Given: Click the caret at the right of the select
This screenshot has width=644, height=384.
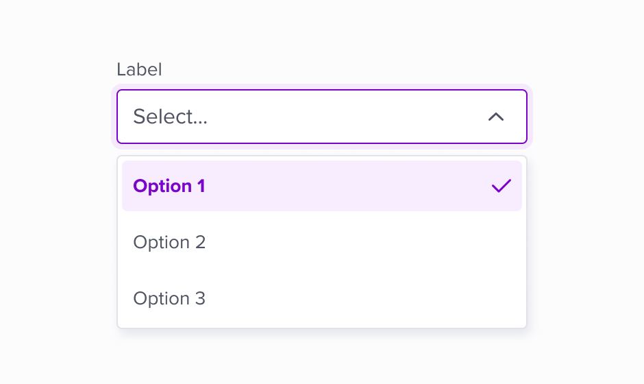Looking at the screenshot, I should [496, 117].
